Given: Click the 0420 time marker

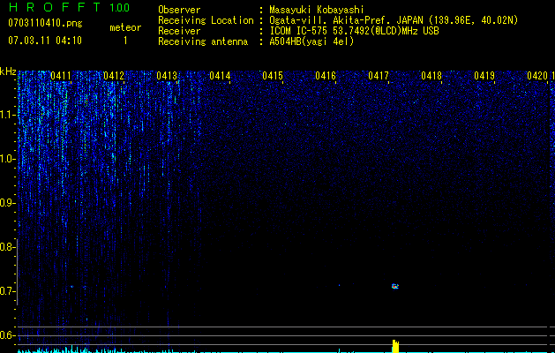Looking at the screenshot, I should 537,76.
